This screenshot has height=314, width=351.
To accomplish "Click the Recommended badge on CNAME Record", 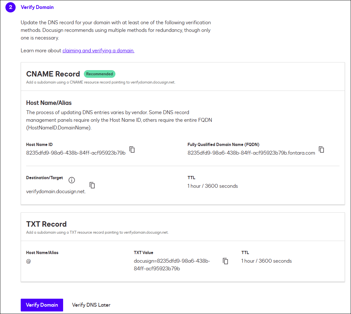I will click(x=99, y=74).
